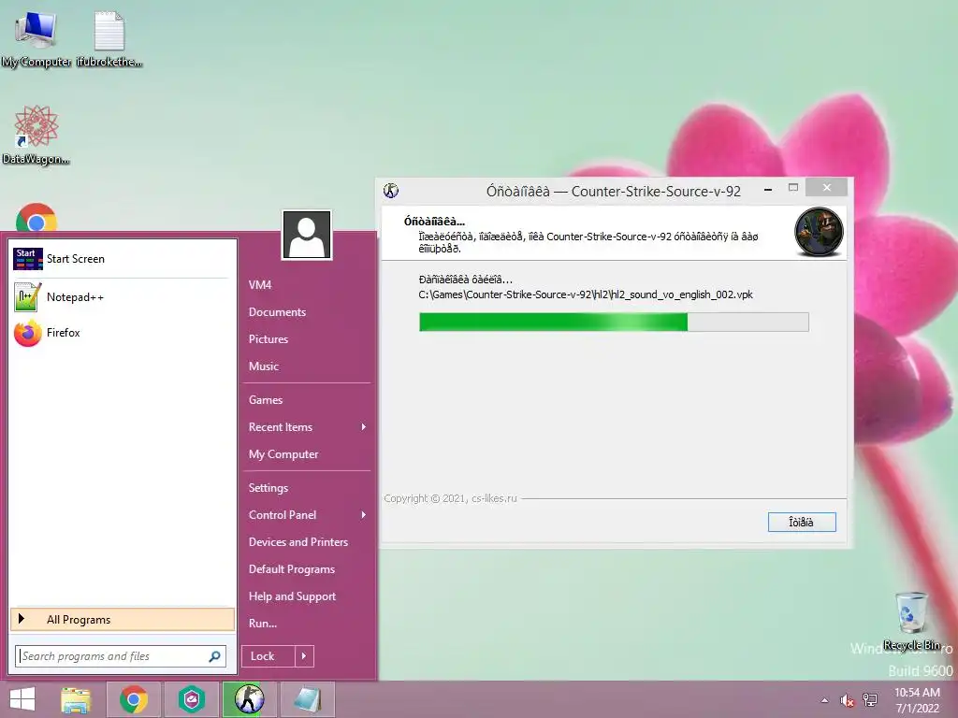958x718 pixels.
Task: Expand All Programs list
Action: tap(123, 619)
